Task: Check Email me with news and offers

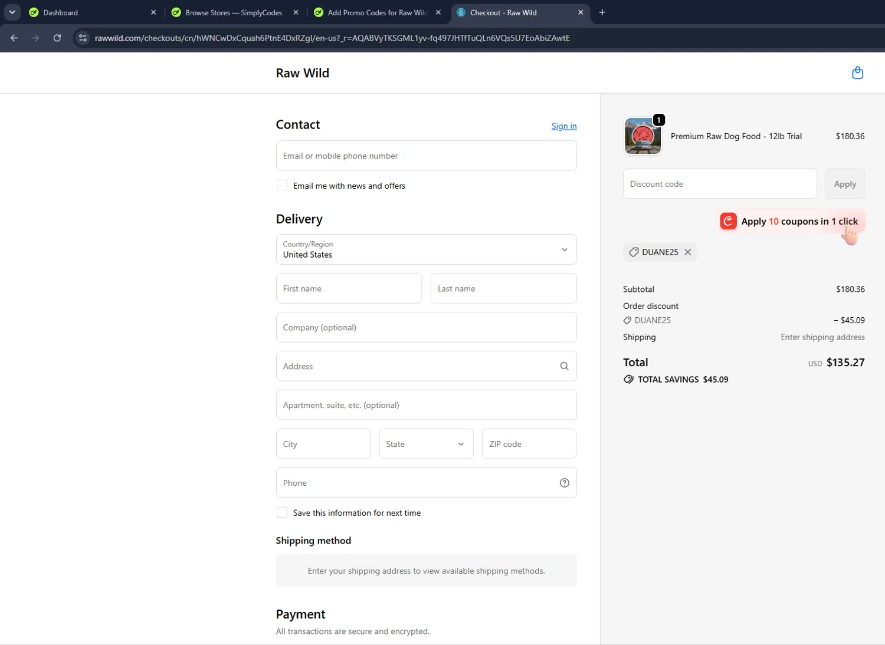Action: [x=282, y=185]
